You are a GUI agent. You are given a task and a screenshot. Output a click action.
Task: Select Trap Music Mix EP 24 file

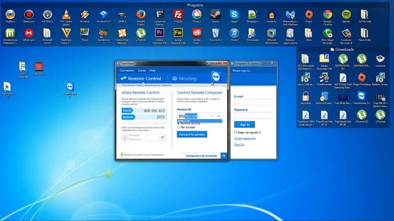pyautogui.click(x=324, y=118)
